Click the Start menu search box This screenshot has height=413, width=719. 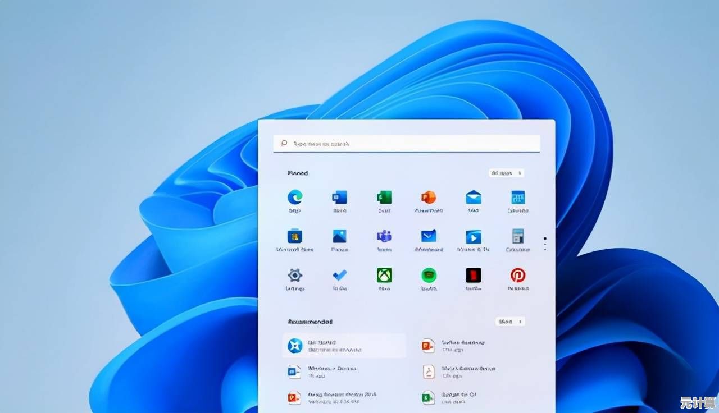407,144
